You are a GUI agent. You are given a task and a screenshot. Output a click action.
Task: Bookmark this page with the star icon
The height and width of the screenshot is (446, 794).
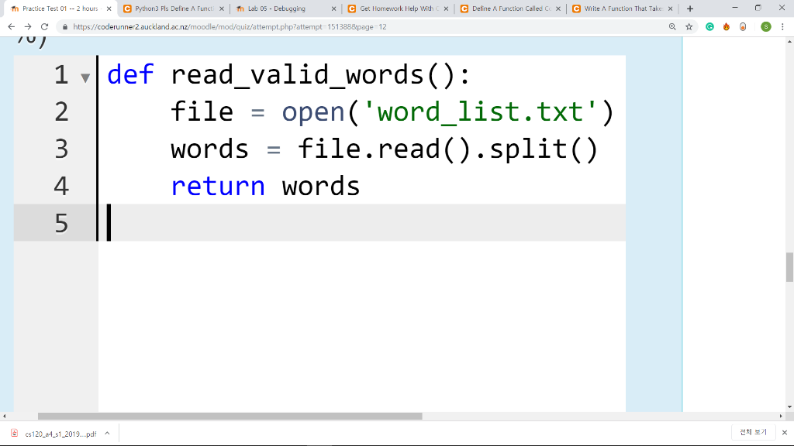pyautogui.click(x=689, y=26)
